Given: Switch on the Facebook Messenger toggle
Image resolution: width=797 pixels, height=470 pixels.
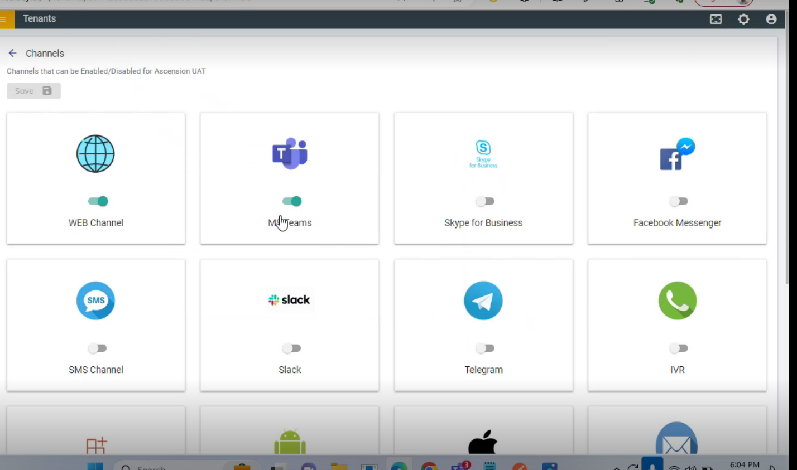Looking at the screenshot, I should click(678, 201).
